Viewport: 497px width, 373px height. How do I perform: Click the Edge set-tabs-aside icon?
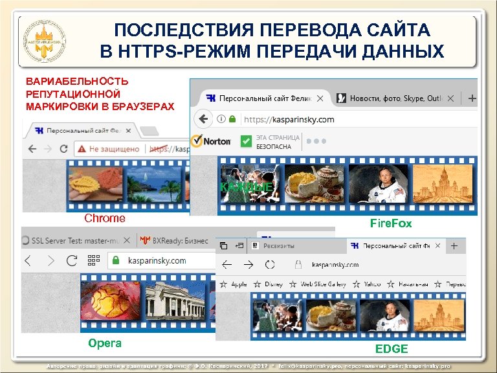coord(239,246)
